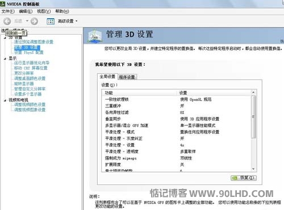Open 设置多个显示器 in the tree
The width and height of the screenshot is (284, 210).
click(28, 94)
